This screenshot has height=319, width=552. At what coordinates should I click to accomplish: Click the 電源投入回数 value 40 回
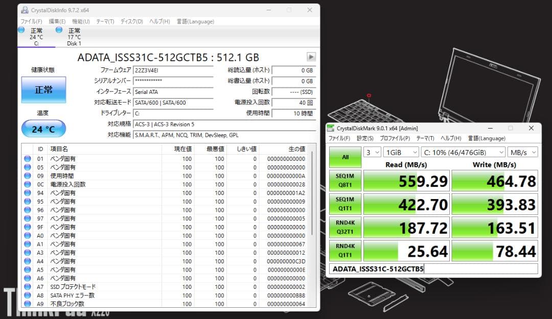coord(293,103)
